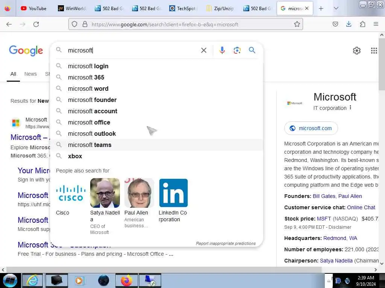
Task: Open the extensions puzzle icon
Action: tap(362, 24)
